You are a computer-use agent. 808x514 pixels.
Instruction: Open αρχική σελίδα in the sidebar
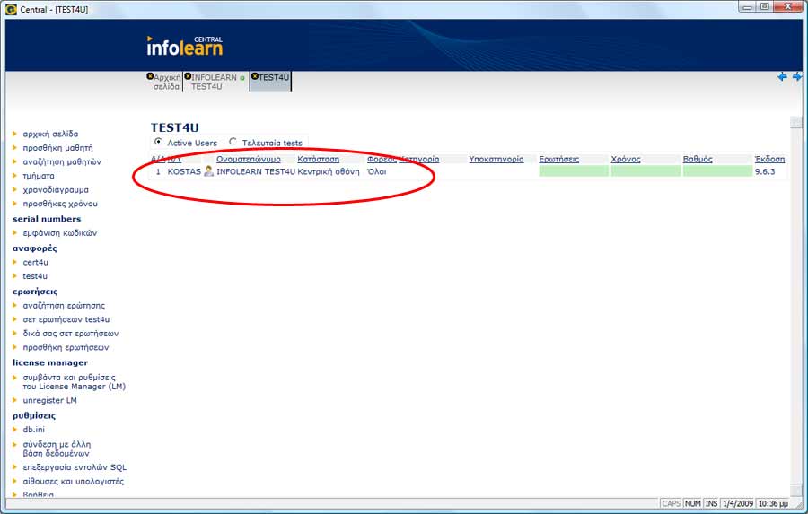click(50, 134)
